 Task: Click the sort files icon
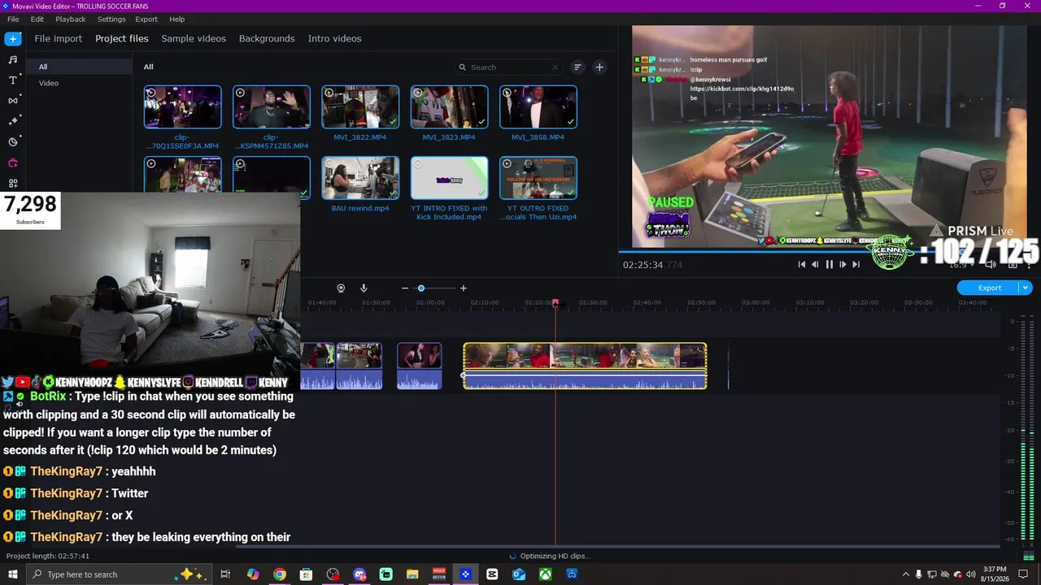(x=577, y=67)
